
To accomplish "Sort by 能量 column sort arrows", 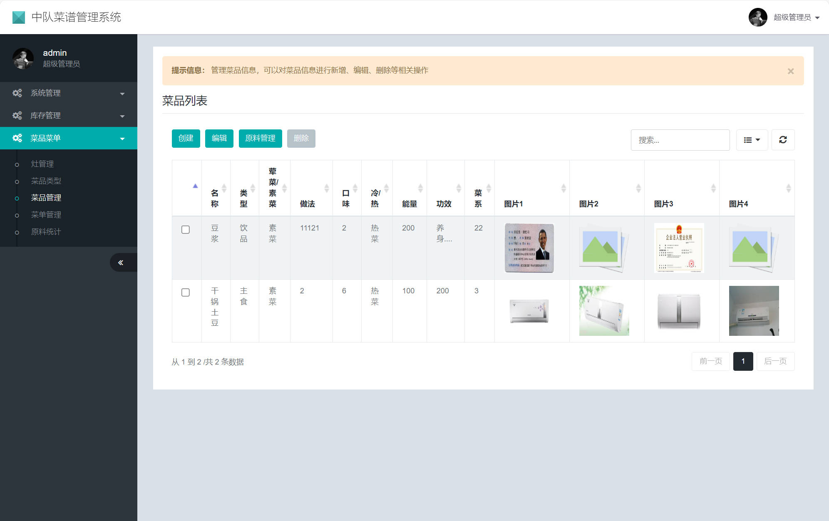I will [x=420, y=189].
